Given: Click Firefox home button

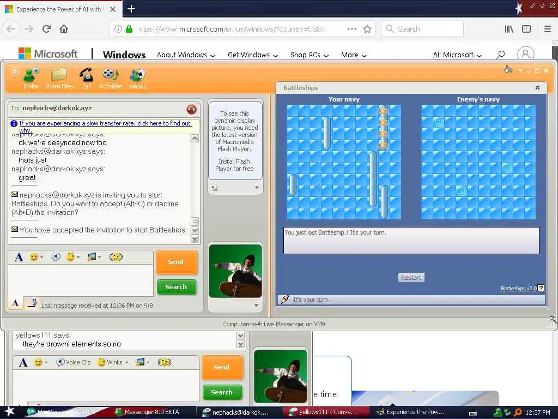Looking at the screenshot, I should [x=64, y=29].
